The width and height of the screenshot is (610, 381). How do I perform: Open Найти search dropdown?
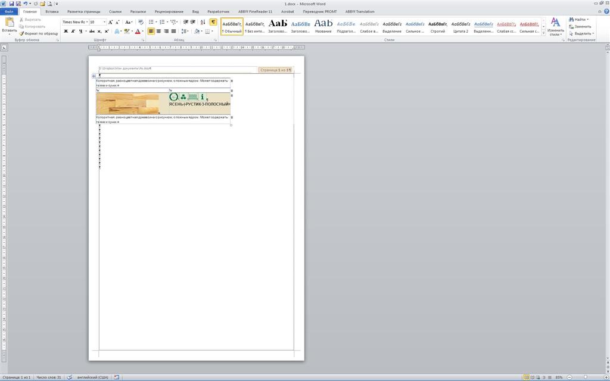point(579,20)
